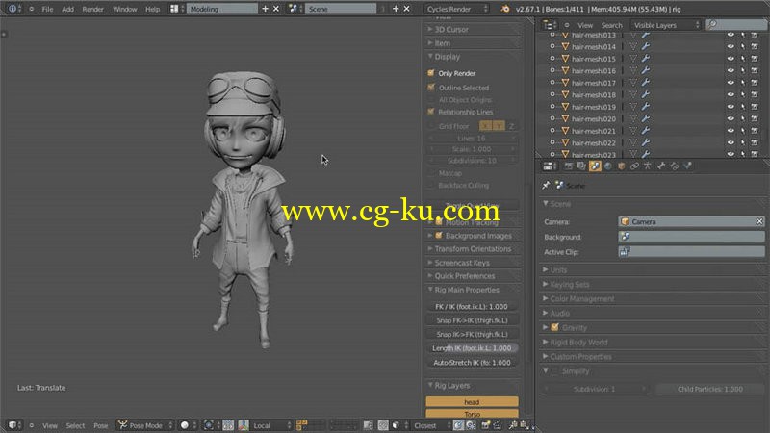Open the Bone Constraints properties tab

pos(675,166)
